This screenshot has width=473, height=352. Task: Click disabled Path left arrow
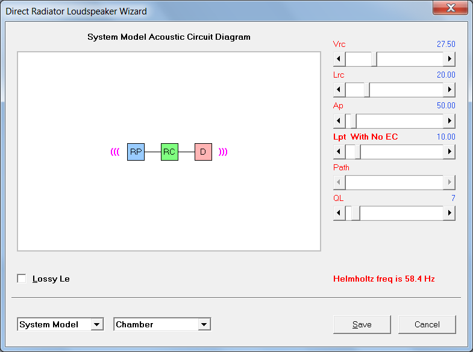(339, 182)
